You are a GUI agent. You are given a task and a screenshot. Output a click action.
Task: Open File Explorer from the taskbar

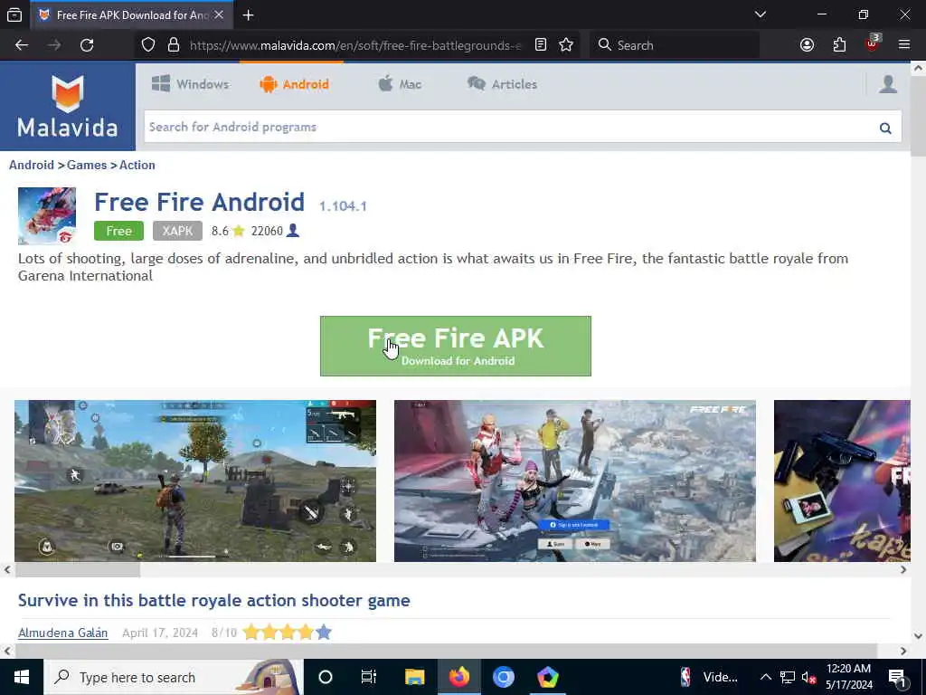[414, 677]
